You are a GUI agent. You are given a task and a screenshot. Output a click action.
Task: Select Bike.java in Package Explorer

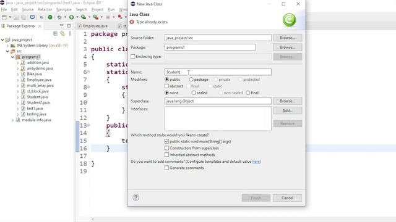coord(35,74)
